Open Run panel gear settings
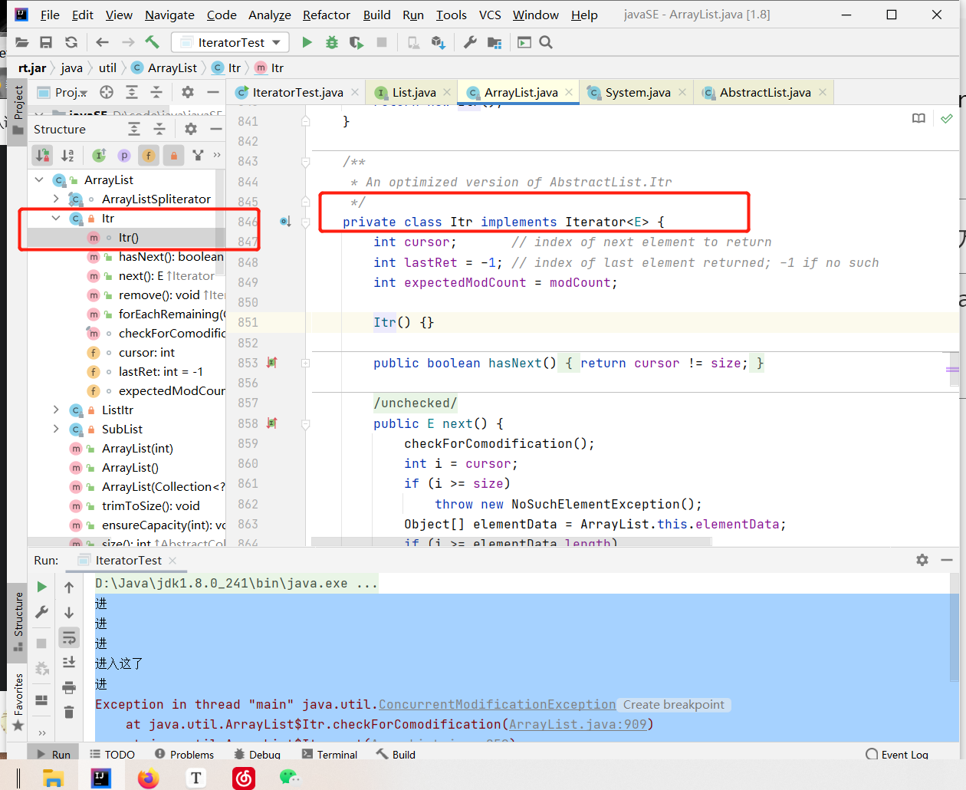Image resolution: width=966 pixels, height=790 pixels. click(922, 560)
